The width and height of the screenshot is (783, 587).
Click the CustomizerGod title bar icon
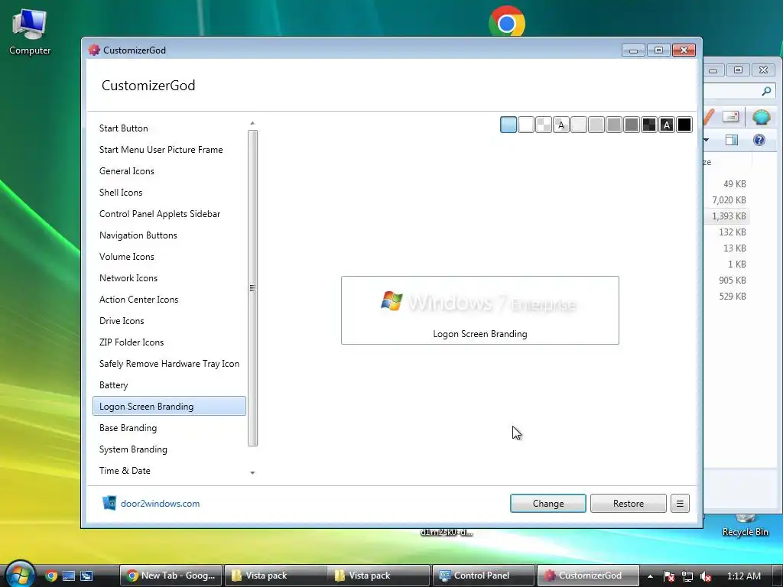point(94,50)
